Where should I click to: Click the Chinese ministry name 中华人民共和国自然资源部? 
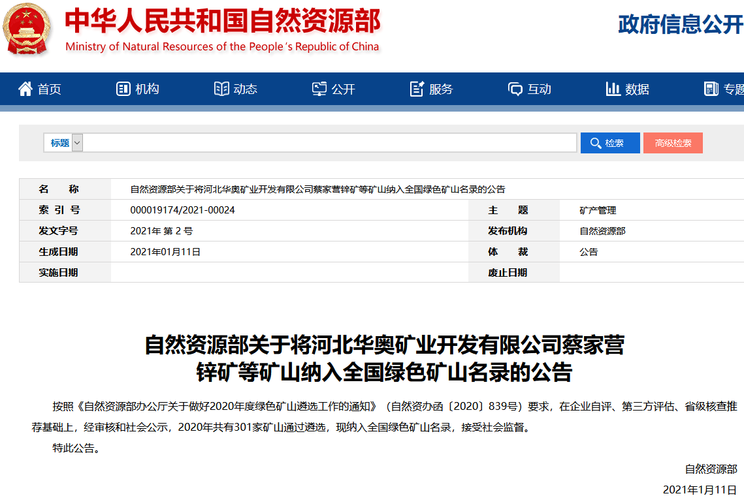(223, 20)
